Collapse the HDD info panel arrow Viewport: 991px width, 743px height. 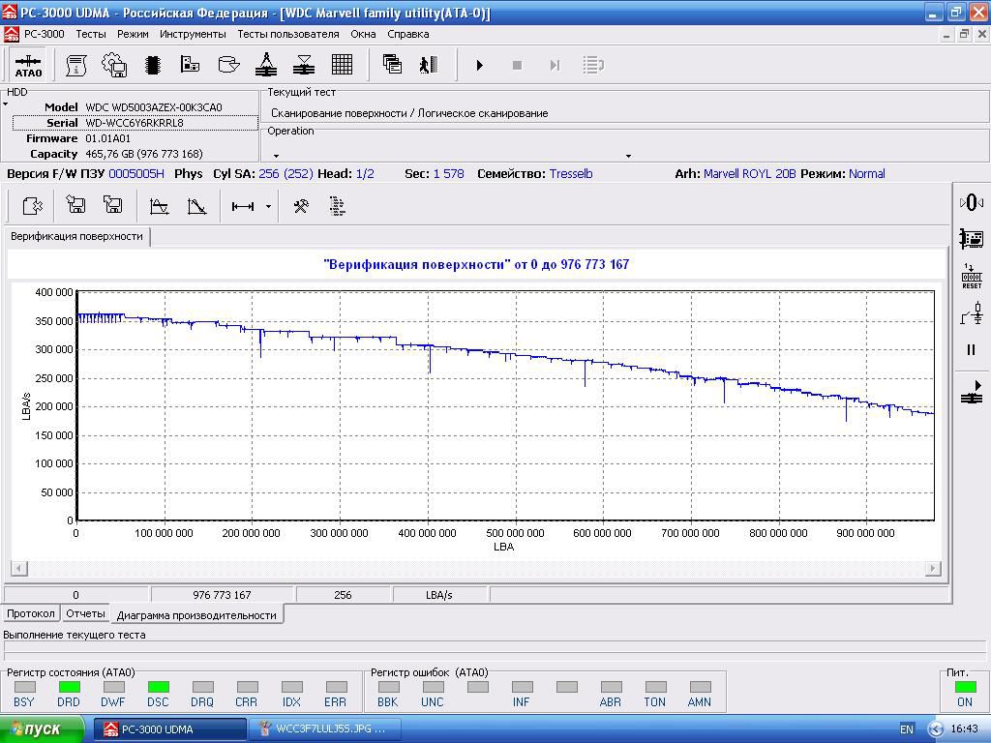6,104
